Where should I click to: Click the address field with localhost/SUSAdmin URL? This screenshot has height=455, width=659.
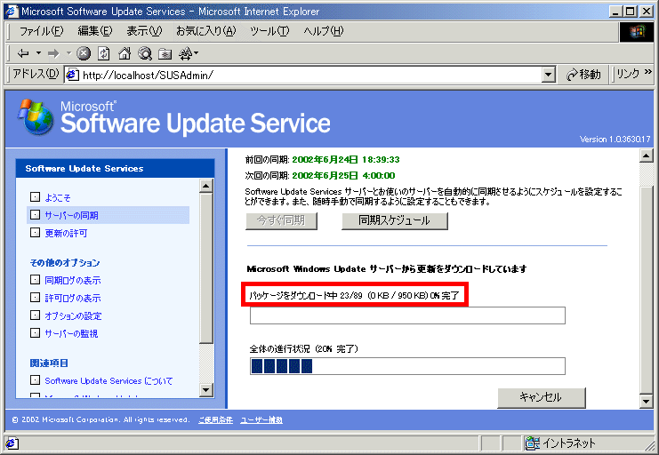[311, 76]
